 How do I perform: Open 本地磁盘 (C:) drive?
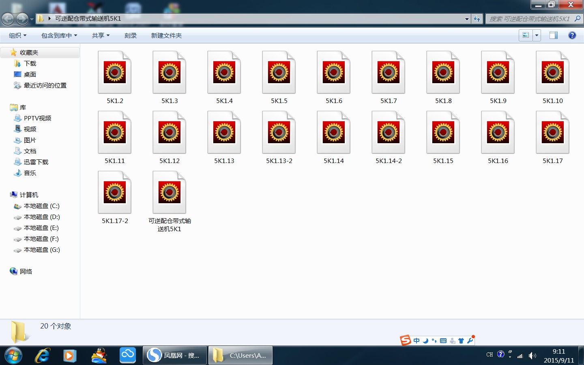pos(41,206)
